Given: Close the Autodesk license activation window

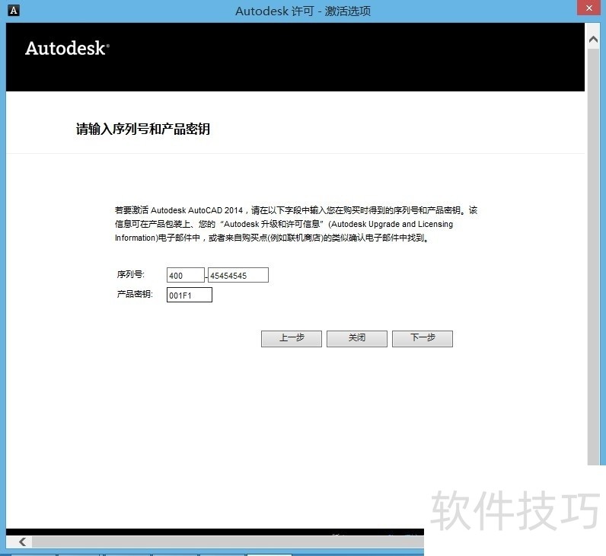Looking at the screenshot, I should (x=589, y=8).
